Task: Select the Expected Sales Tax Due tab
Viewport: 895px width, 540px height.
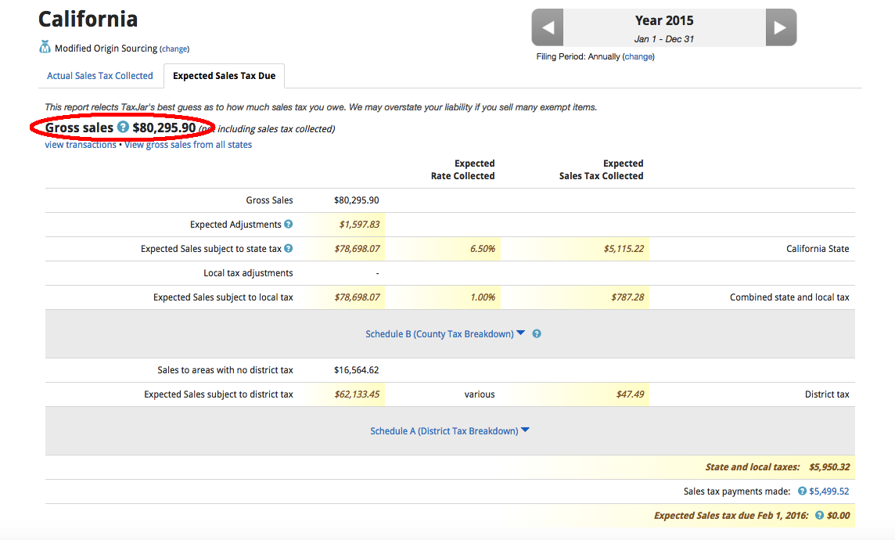Action: coord(224,76)
